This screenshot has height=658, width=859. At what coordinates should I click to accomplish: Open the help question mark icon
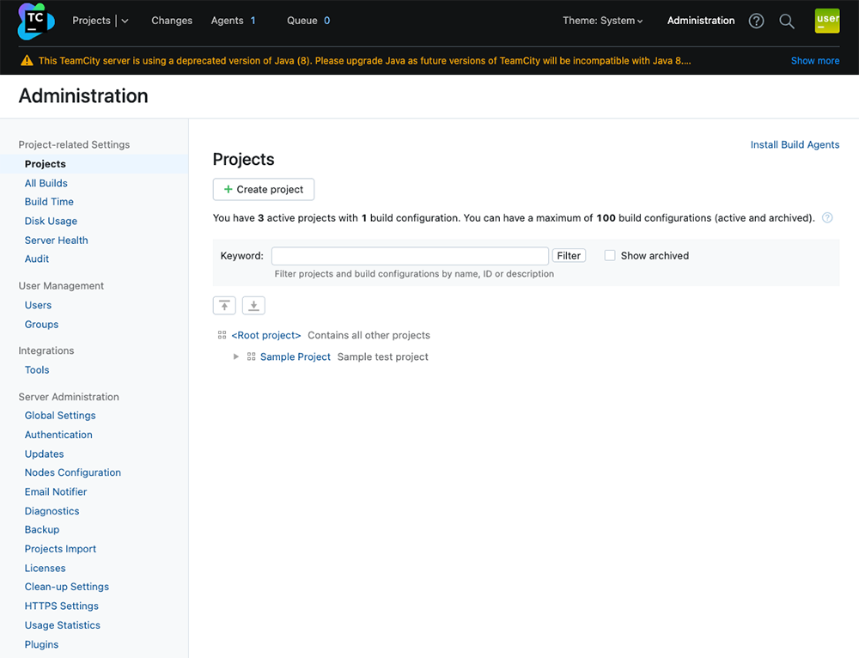[x=756, y=21]
